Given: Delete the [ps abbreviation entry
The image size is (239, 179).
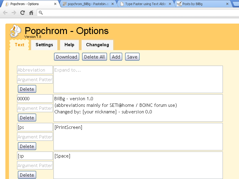Looking at the screenshot, I should coord(27,146).
